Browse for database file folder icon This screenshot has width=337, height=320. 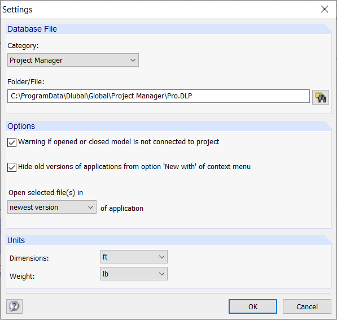click(320, 97)
